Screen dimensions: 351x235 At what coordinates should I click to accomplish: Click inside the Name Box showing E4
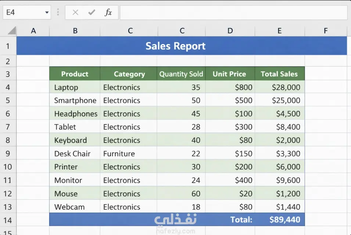click(22, 12)
